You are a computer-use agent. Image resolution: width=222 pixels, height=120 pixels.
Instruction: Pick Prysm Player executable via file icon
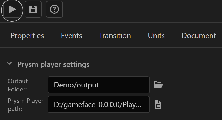158,104
